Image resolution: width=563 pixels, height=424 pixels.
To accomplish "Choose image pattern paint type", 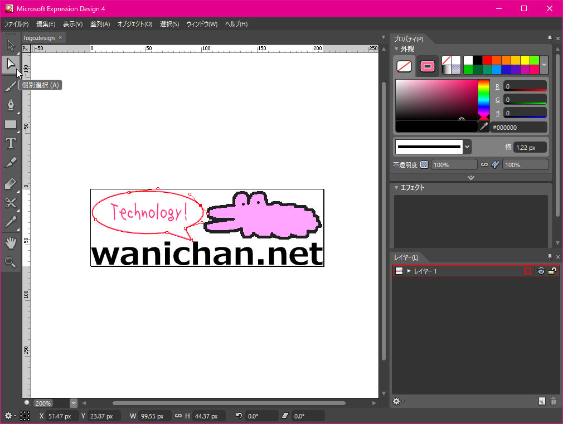I will click(456, 69).
